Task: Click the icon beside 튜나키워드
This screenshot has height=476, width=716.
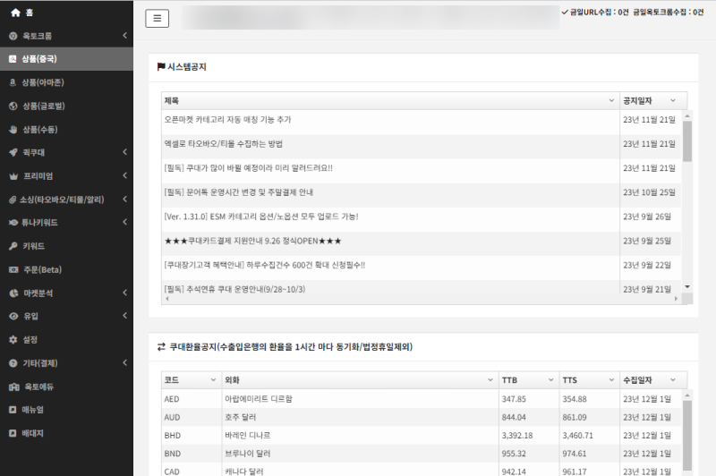Action: tap(13, 223)
